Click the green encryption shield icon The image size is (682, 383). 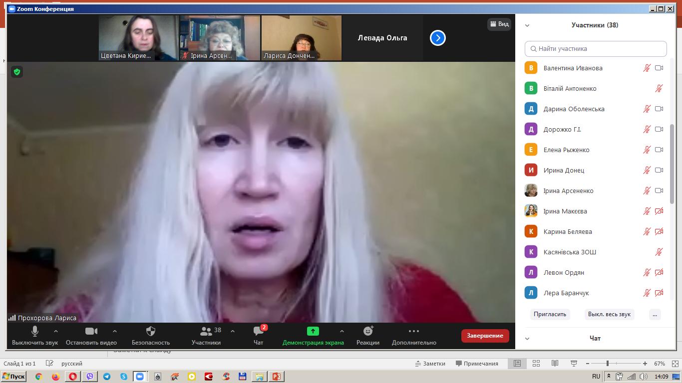(x=17, y=72)
